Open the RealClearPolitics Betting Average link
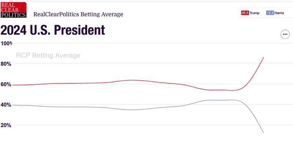The height and width of the screenshot is (142, 293). click(x=78, y=14)
